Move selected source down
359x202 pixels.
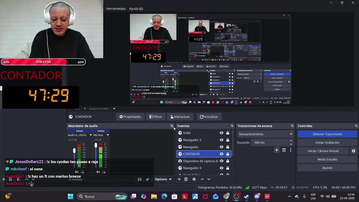209,179
